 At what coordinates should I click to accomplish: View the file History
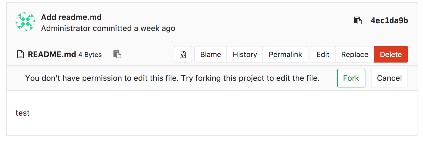click(245, 55)
